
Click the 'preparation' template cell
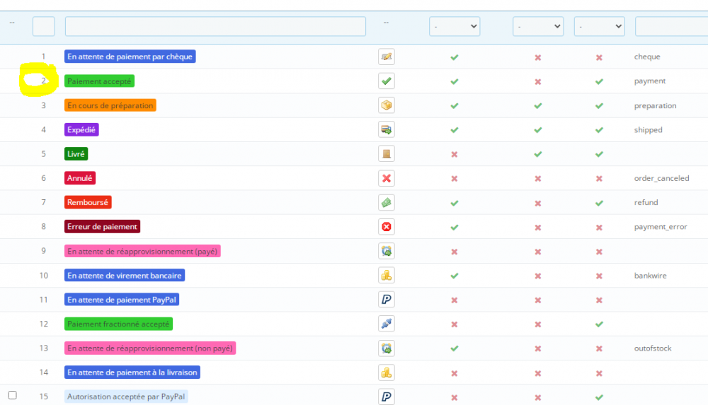click(655, 105)
